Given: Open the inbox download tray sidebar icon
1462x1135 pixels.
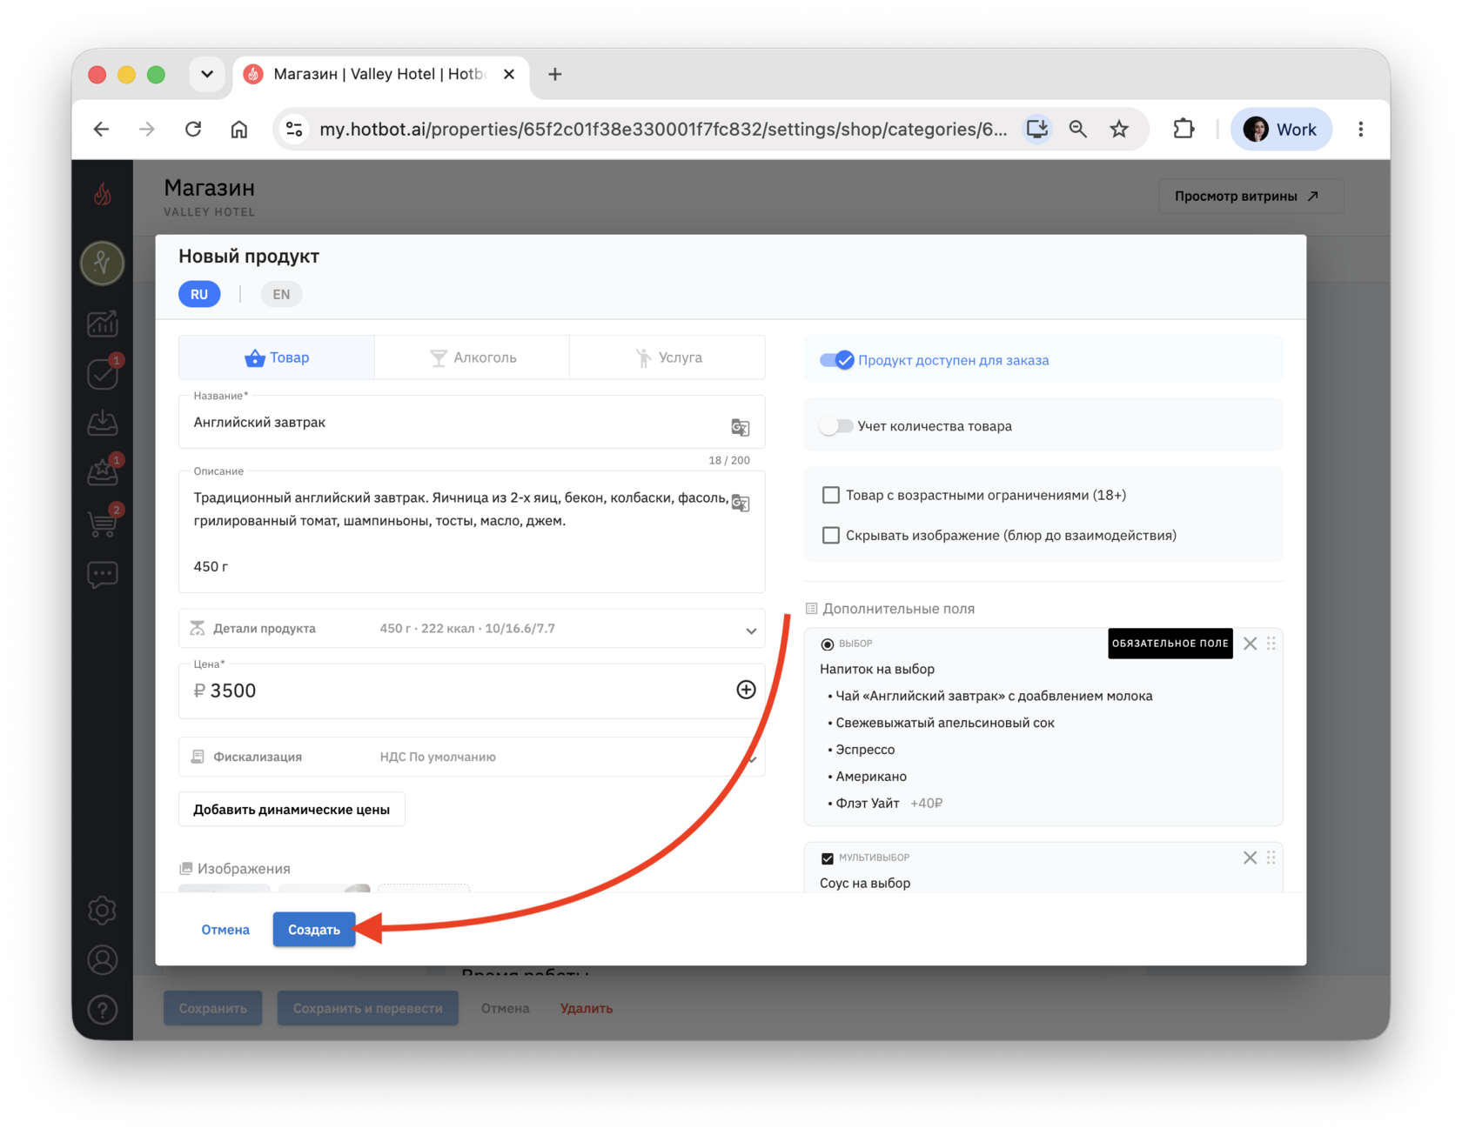Looking at the screenshot, I should [x=103, y=423].
